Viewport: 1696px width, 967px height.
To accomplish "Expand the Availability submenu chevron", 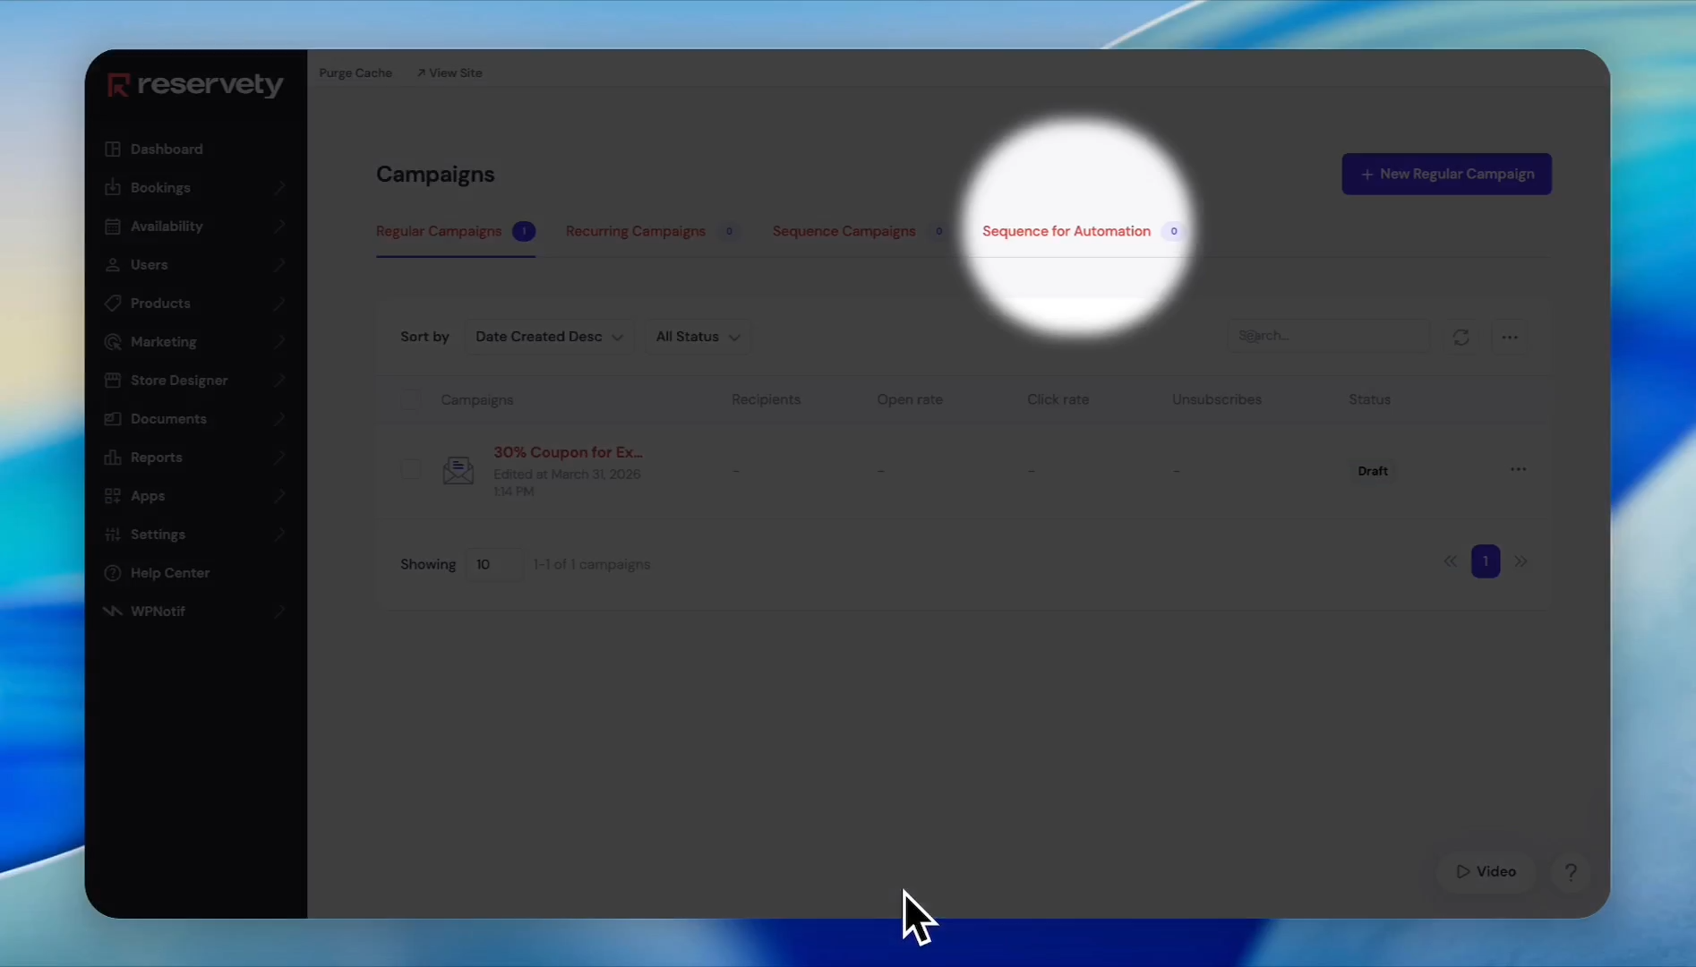I will [x=279, y=226].
